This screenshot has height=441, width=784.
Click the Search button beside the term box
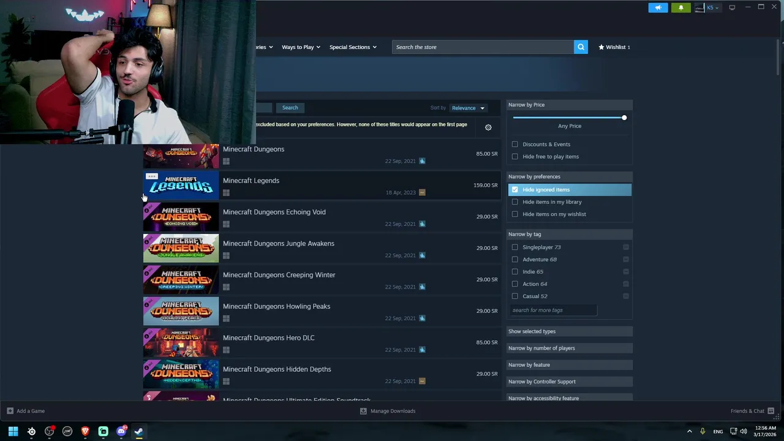tap(290, 108)
